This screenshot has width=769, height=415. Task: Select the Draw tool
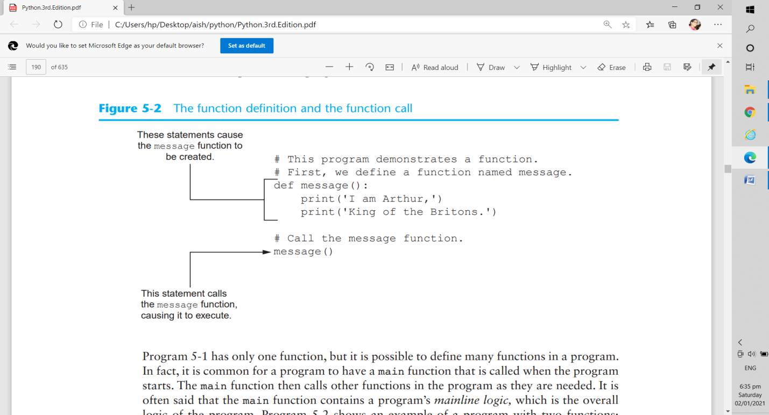(x=491, y=67)
